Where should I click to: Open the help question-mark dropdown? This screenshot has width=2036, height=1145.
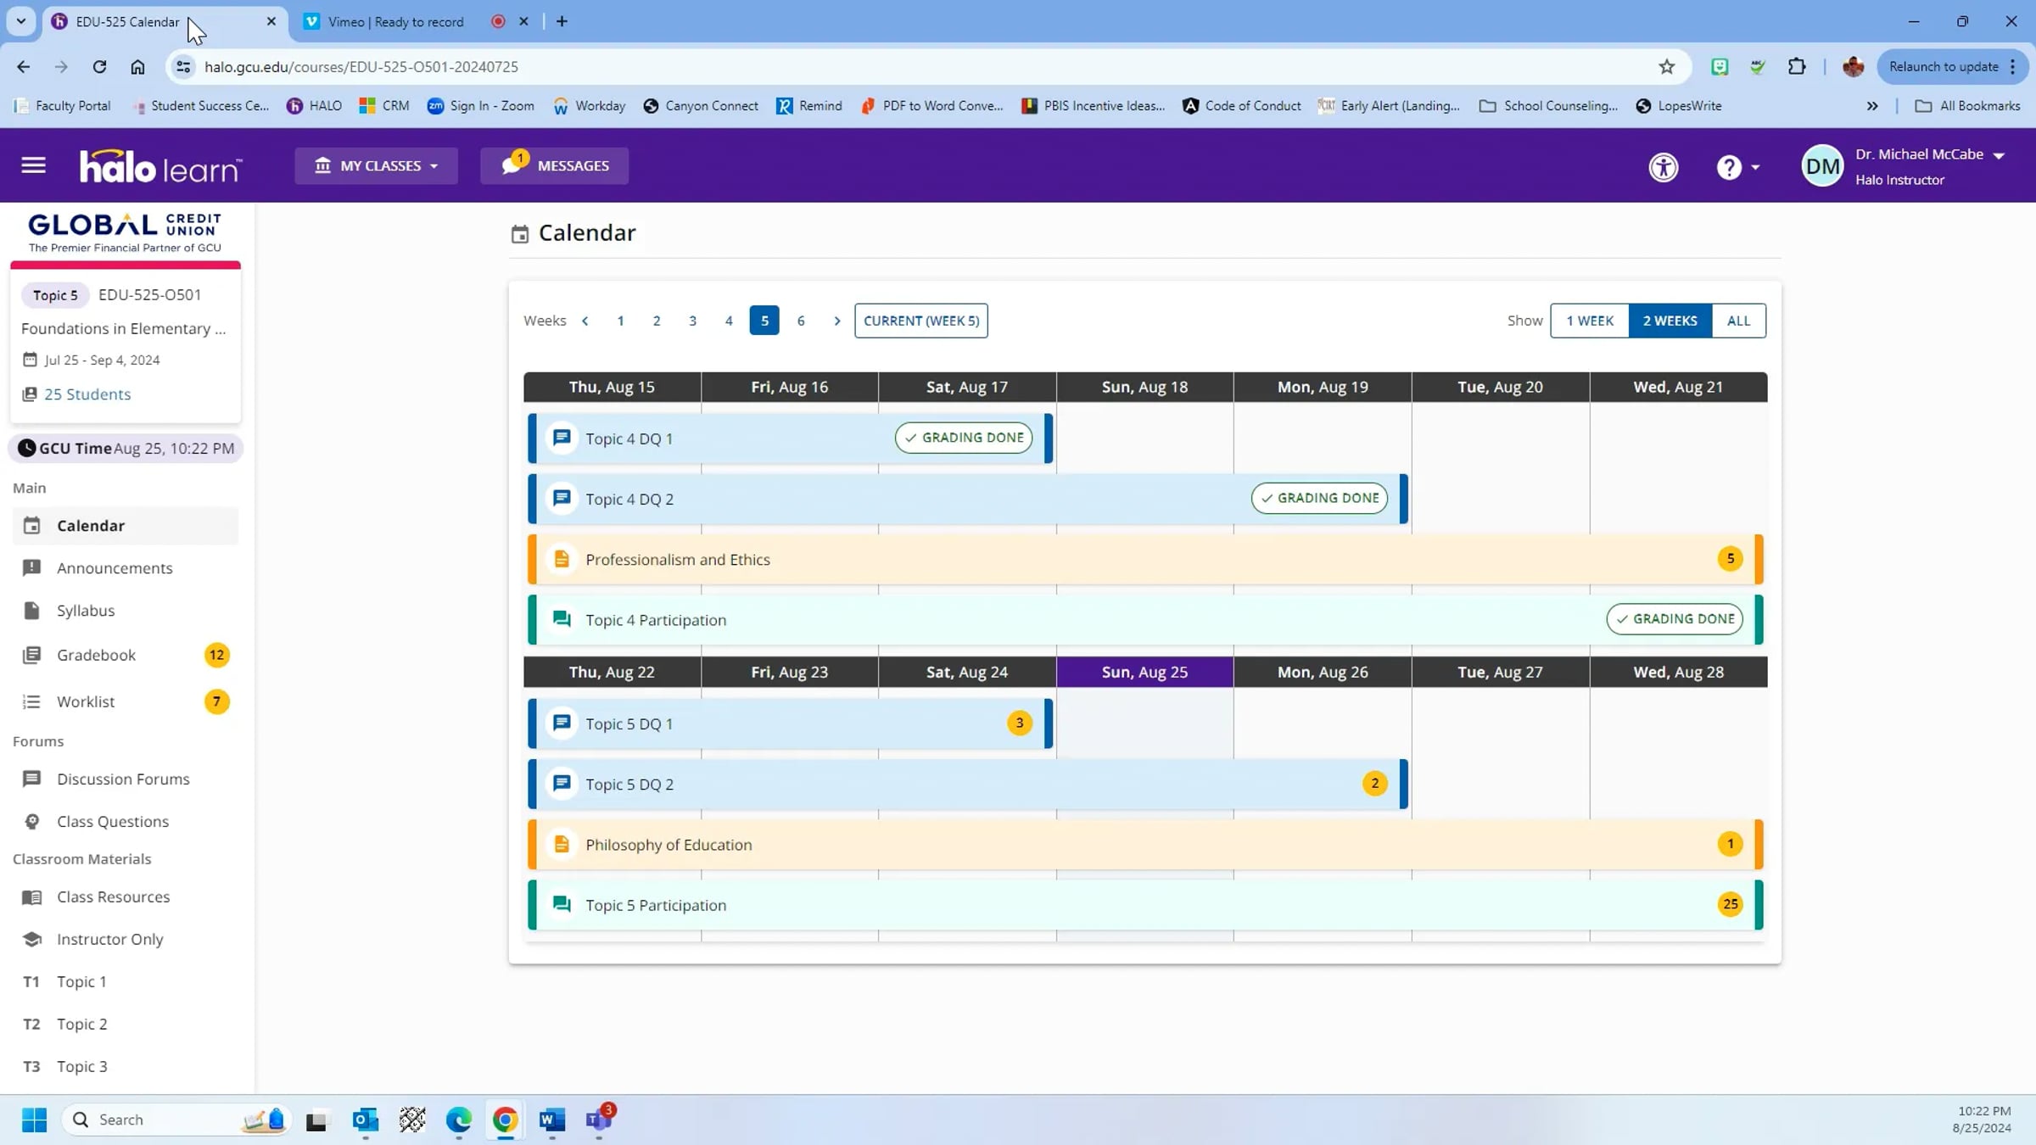[1737, 167]
